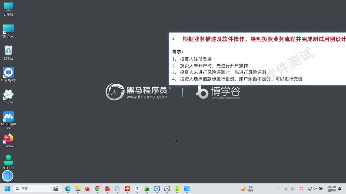The image size is (346, 194).
Task: Click line 投资人未开户时，先进行开户操作
Action: [x=214, y=66]
